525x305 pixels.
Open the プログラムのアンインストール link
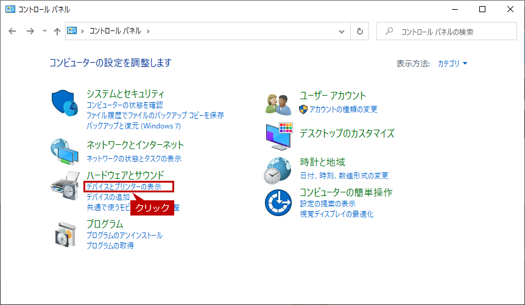[x=124, y=236]
